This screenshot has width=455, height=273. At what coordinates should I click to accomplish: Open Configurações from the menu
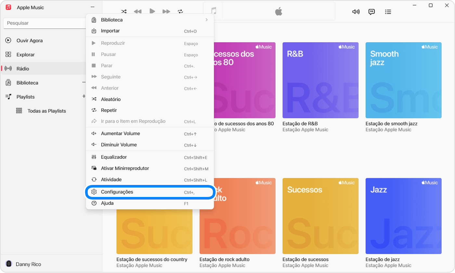click(150, 192)
